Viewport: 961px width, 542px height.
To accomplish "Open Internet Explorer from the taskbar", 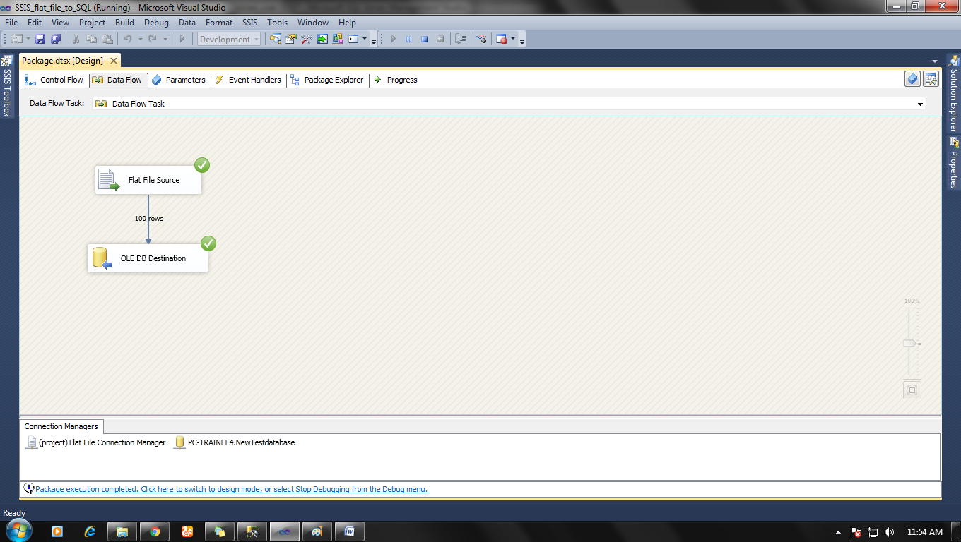I will click(x=90, y=531).
